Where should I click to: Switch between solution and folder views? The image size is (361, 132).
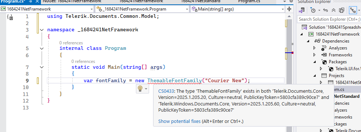302,10
